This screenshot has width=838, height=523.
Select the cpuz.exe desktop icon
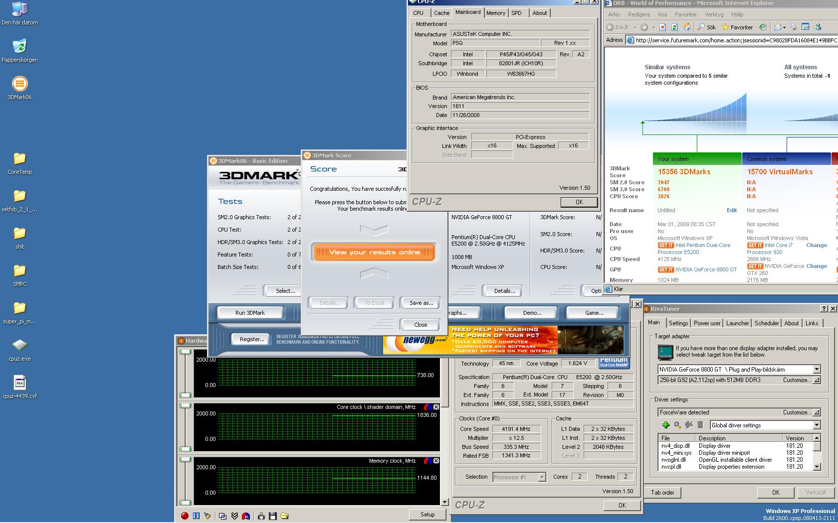click(x=19, y=350)
